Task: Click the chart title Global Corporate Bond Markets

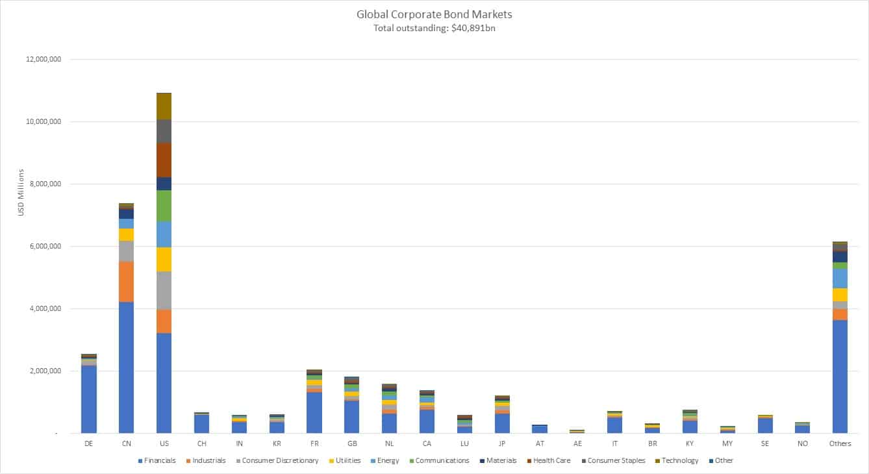Action: pyautogui.click(x=434, y=14)
